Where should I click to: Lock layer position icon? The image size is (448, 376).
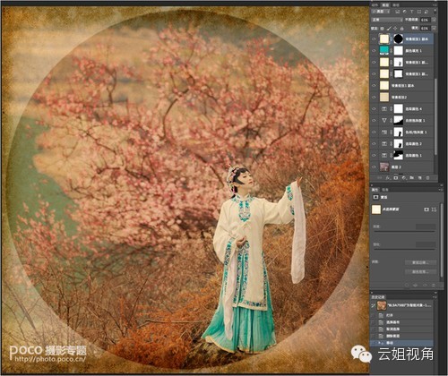(395, 29)
